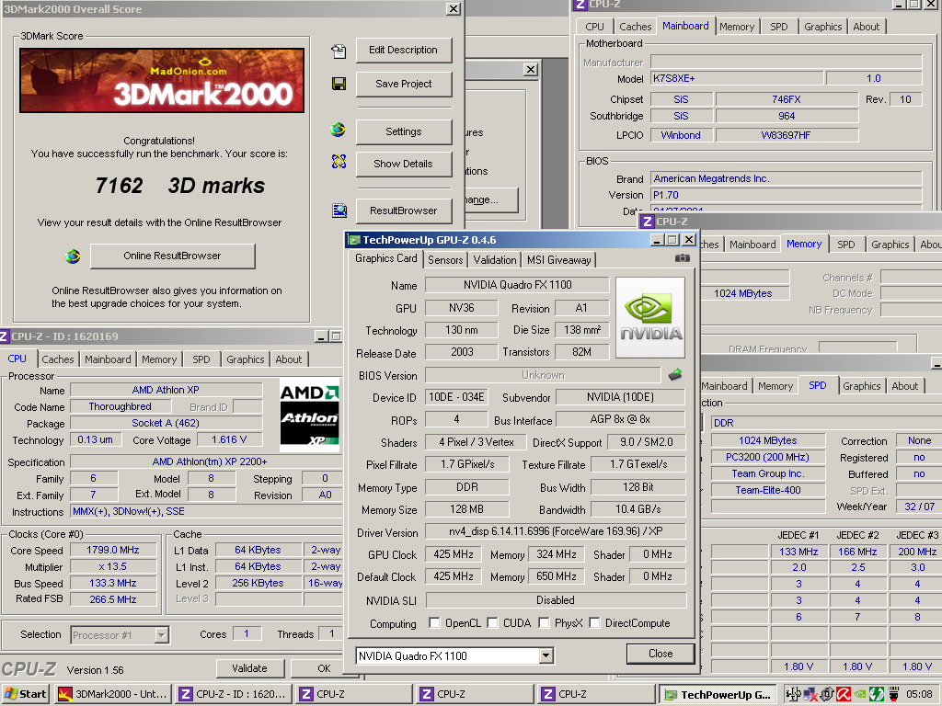
Task: Click the 7162 3D marks score text
Action: (x=180, y=186)
